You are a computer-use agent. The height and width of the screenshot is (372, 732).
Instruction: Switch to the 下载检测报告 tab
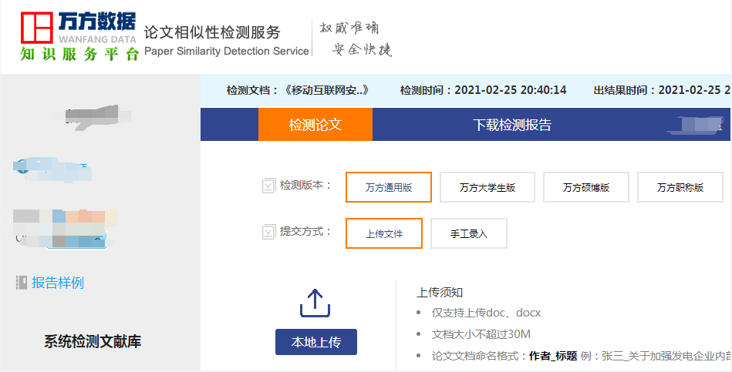point(511,125)
